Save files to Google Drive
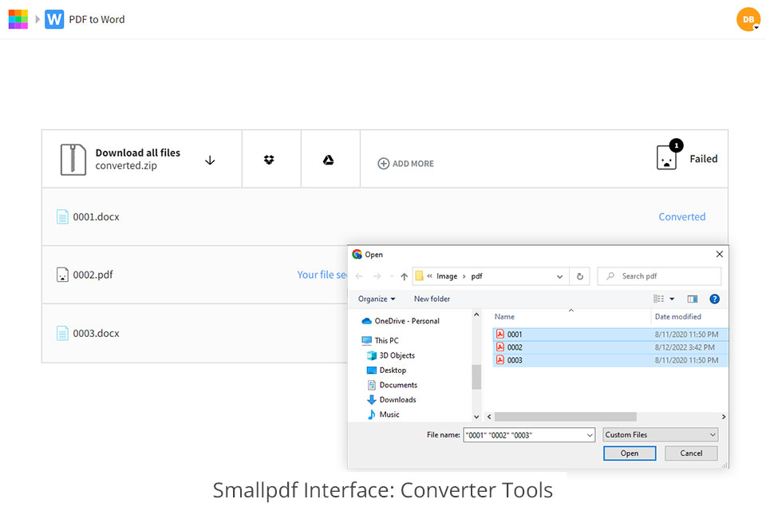The image size is (766, 511). (x=328, y=160)
